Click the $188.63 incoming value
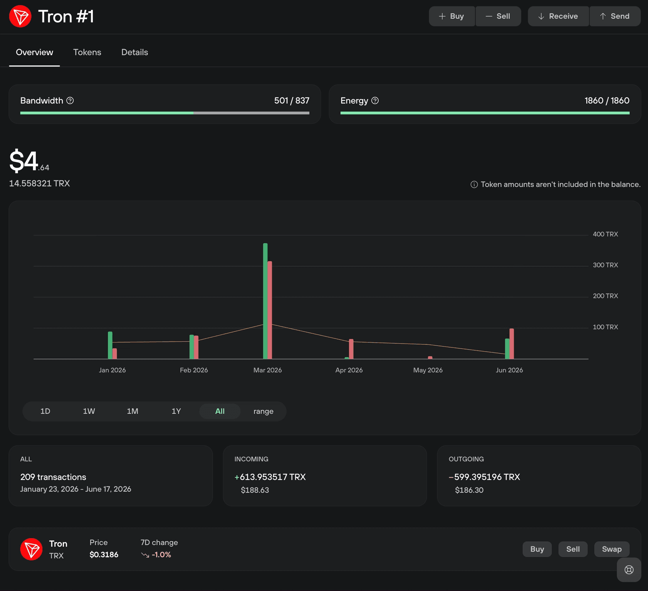Image resolution: width=648 pixels, height=591 pixels. tap(255, 490)
